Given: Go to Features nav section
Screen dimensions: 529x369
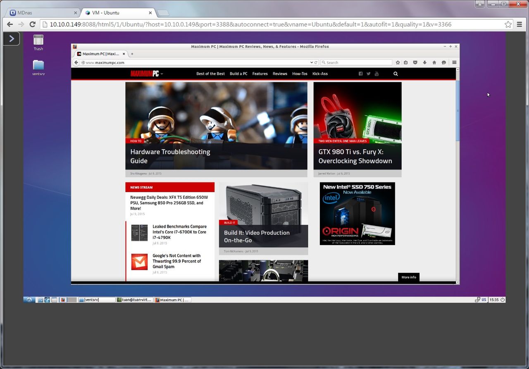Looking at the screenshot, I should click(x=260, y=74).
